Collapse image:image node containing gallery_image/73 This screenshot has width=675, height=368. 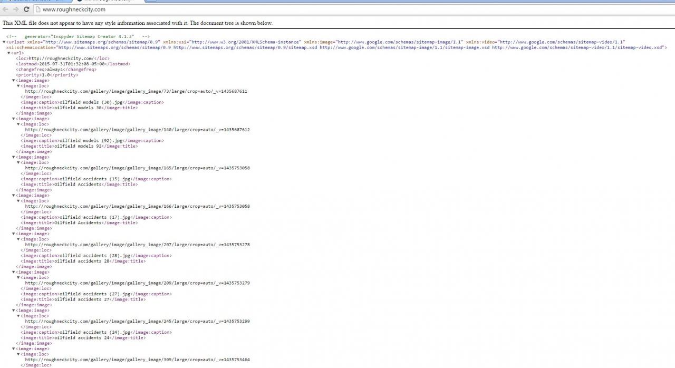[x=14, y=81]
